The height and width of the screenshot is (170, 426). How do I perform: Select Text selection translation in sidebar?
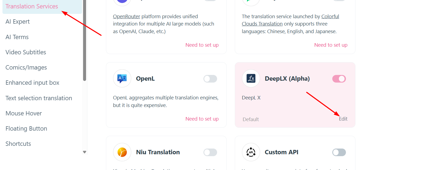[x=39, y=98]
